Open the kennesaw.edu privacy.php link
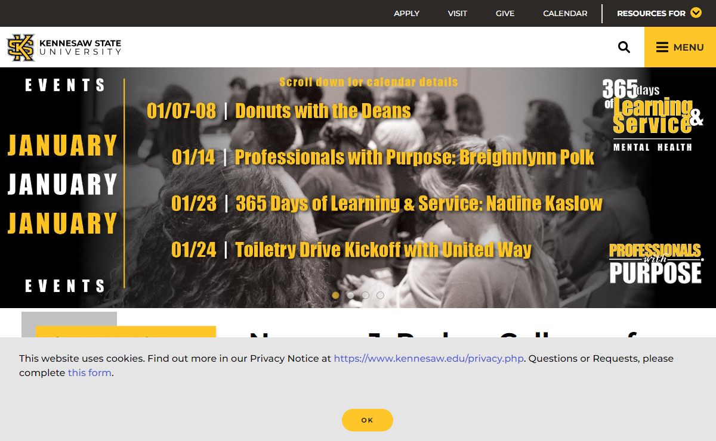The width and height of the screenshot is (716, 441). point(428,358)
